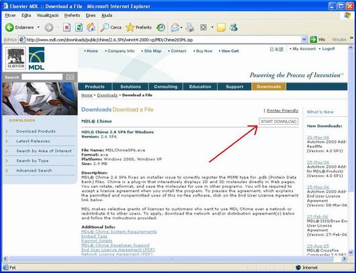
Task: Open MDL Chime System Requirements link
Action: click(119, 231)
